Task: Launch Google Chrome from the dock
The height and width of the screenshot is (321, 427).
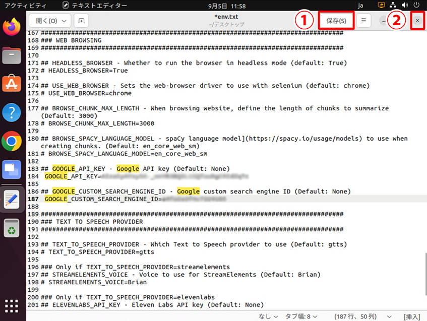Action: pyautogui.click(x=12, y=141)
